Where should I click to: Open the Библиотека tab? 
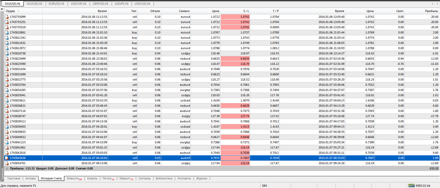tap(164, 178)
